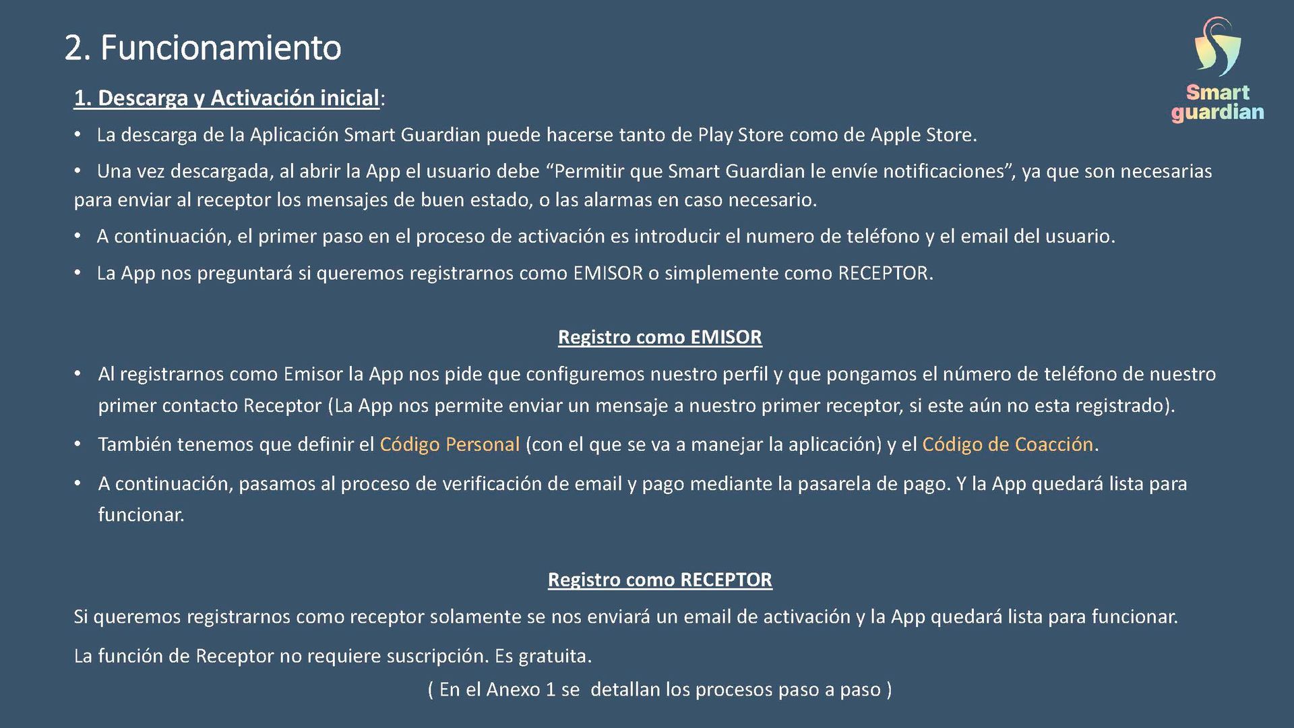
Task: Click the 'primer contacto Receptor' text
Action: pos(210,406)
